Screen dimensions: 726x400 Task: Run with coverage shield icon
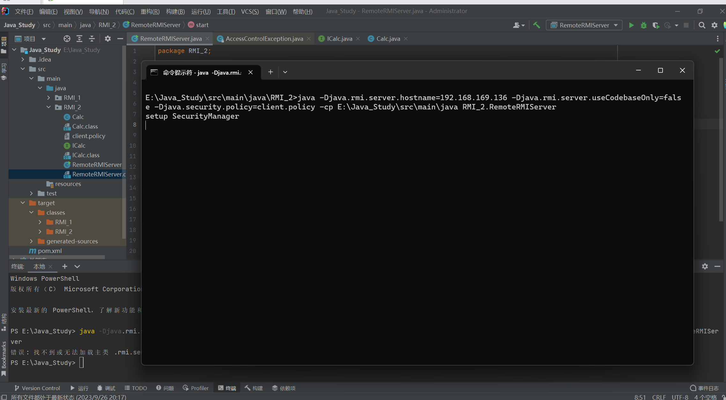(656, 25)
